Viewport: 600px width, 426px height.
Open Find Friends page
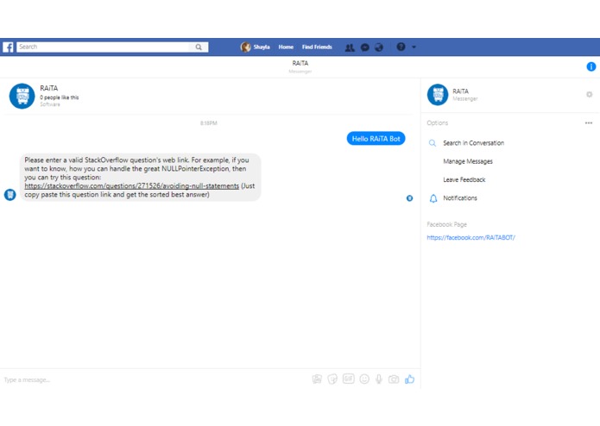[x=317, y=47]
